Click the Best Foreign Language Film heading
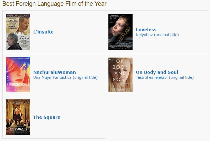 pos(54,4)
